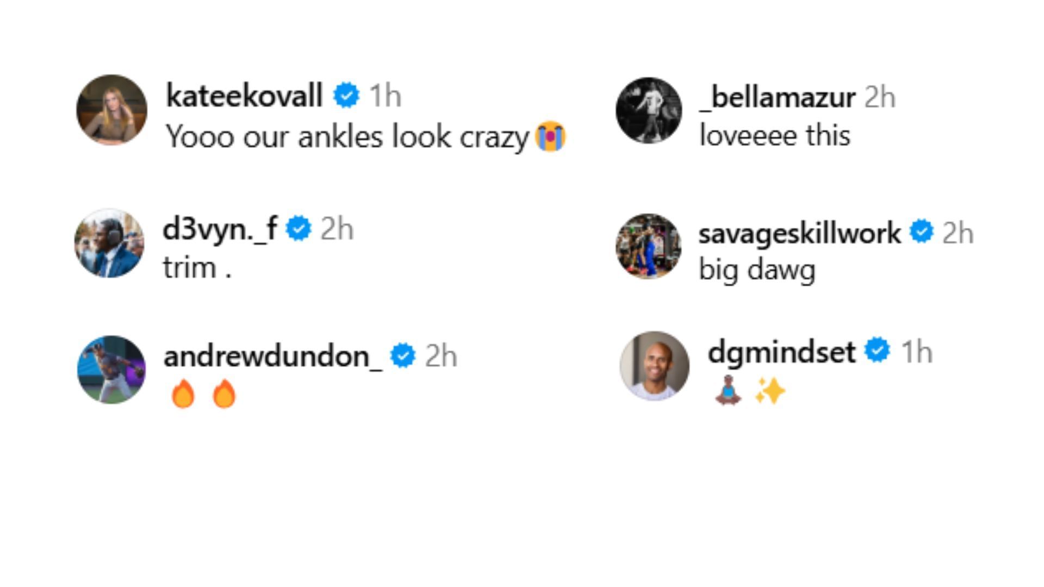Click the sparkles emoji in dgmindset's comment
This screenshot has height=587, width=1044.
[770, 391]
